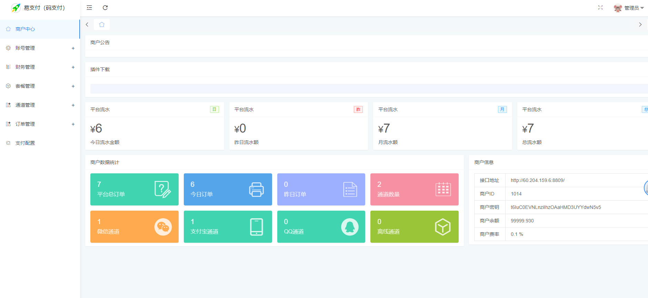Click the 平台总订单 card icon
This screenshot has height=298, width=648.
[x=162, y=189]
